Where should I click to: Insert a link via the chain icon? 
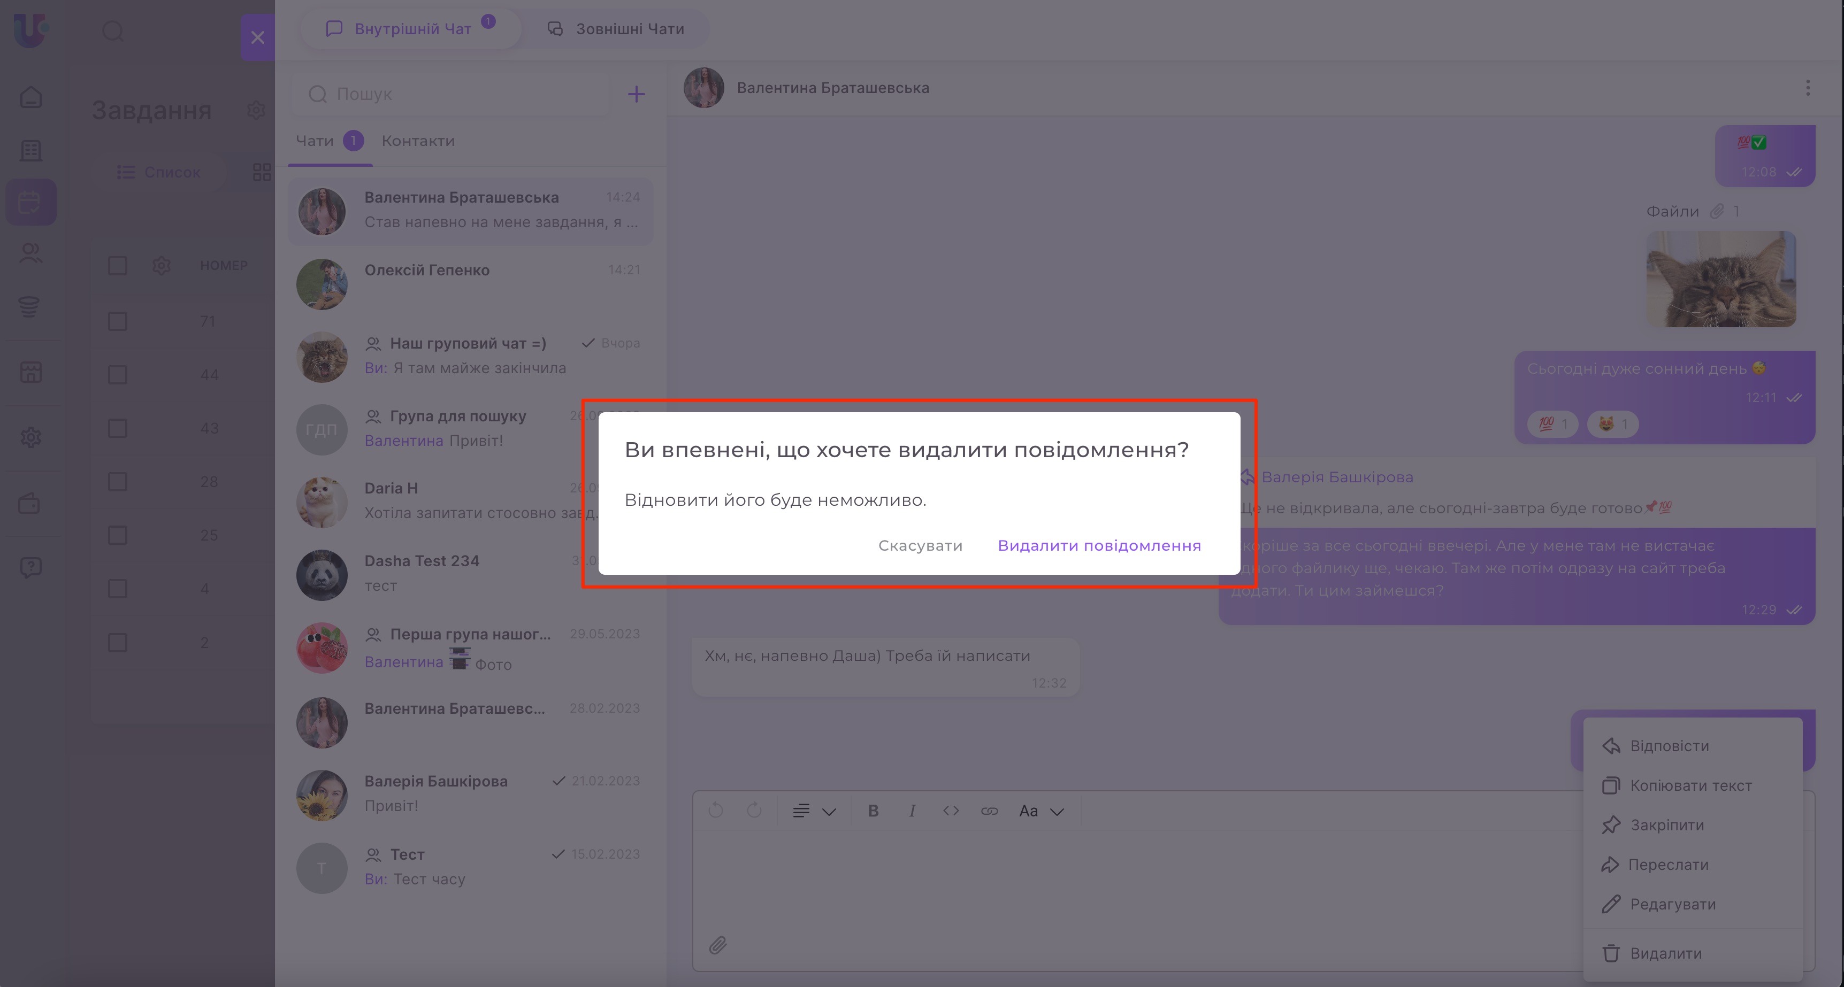(x=989, y=811)
